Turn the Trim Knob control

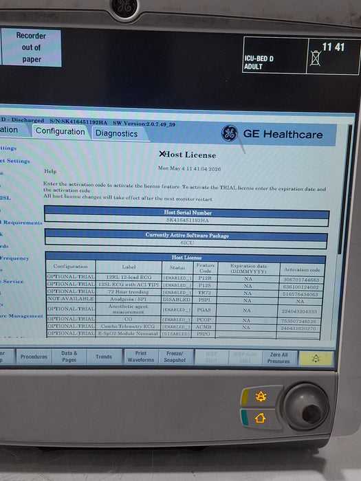click(306, 407)
